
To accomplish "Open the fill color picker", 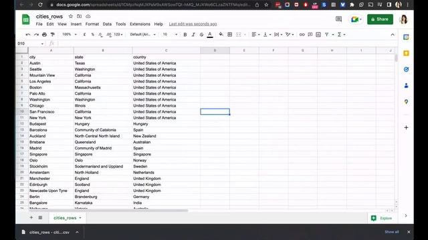I will coord(221,34).
